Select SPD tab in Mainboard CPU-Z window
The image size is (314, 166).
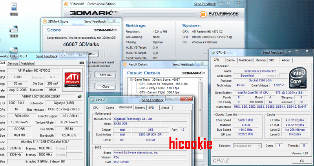151,108
